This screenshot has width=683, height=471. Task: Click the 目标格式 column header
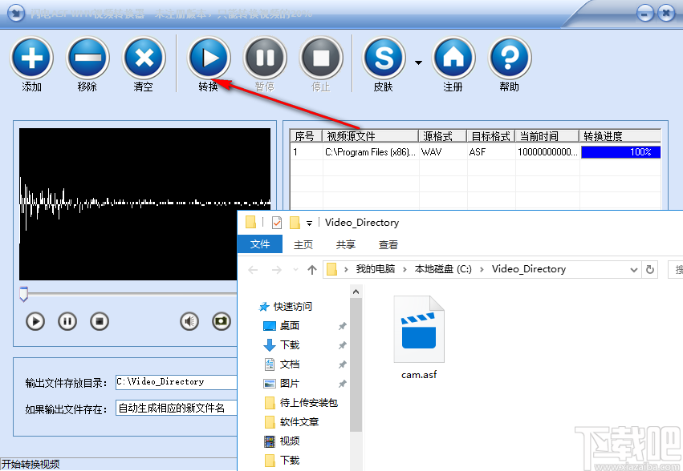click(491, 136)
